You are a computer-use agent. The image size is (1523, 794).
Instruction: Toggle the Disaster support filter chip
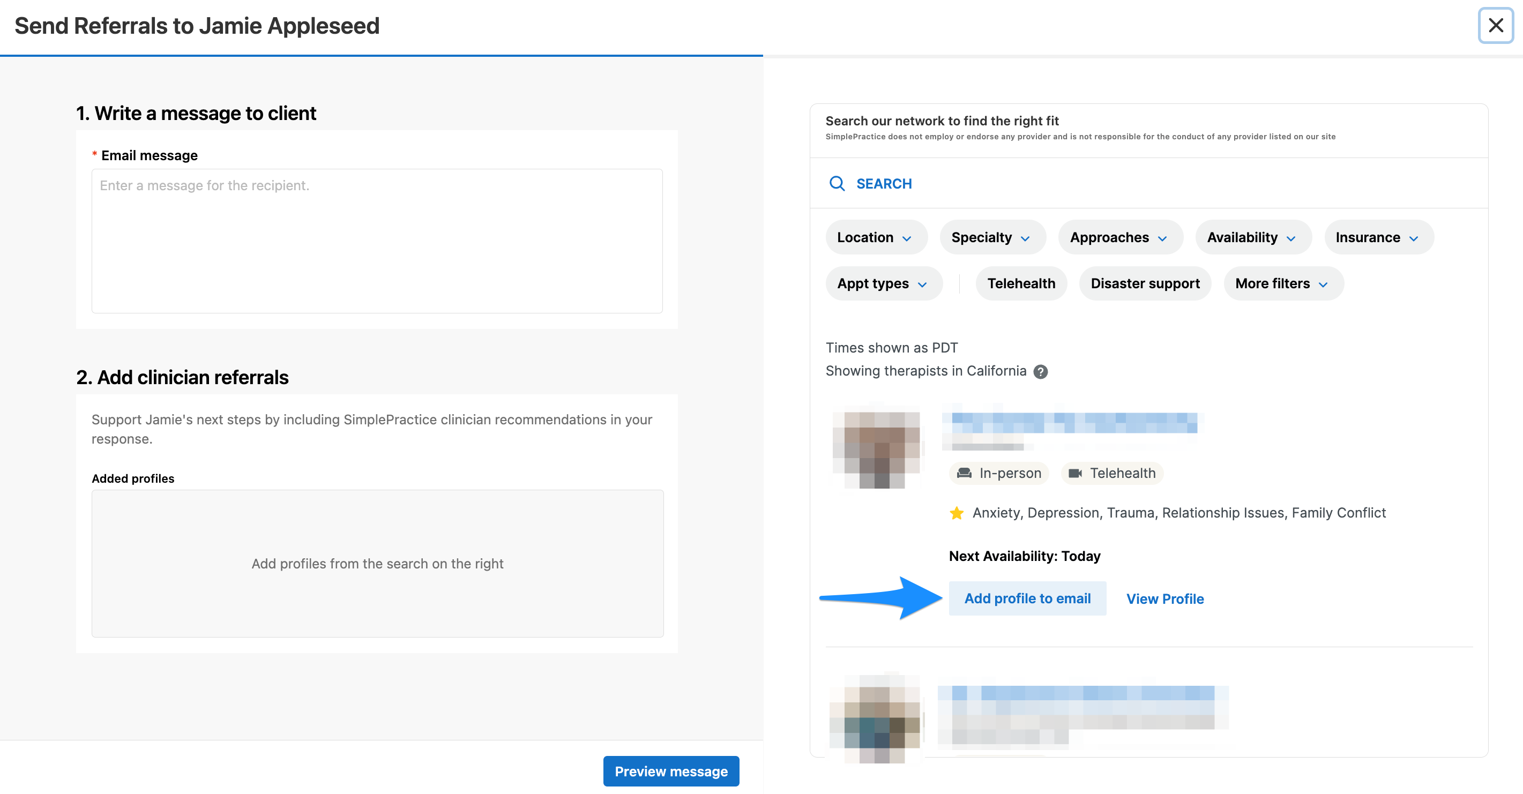pos(1145,283)
